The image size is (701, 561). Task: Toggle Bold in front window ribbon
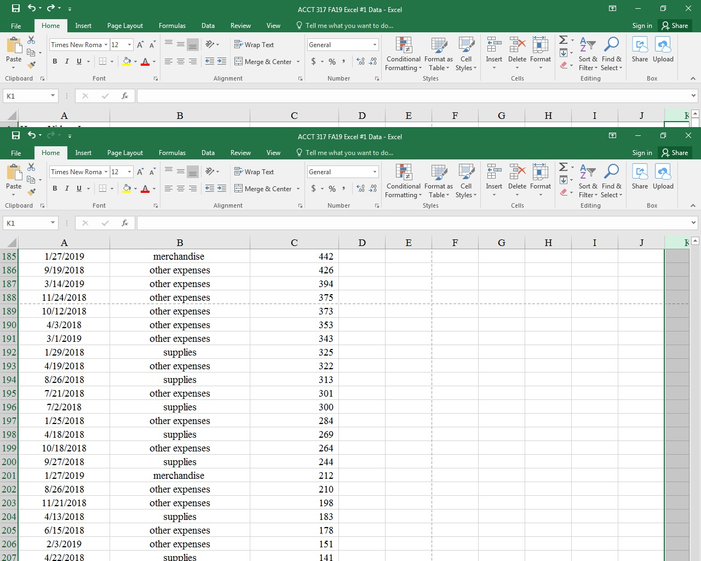[x=55, y=188]
